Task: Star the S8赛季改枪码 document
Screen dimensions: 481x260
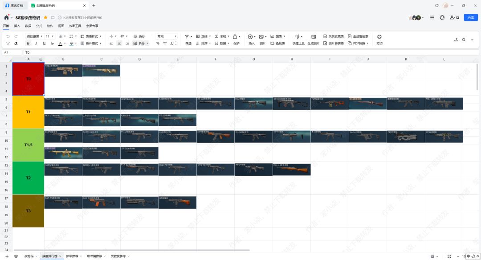Action: [45, 17]
